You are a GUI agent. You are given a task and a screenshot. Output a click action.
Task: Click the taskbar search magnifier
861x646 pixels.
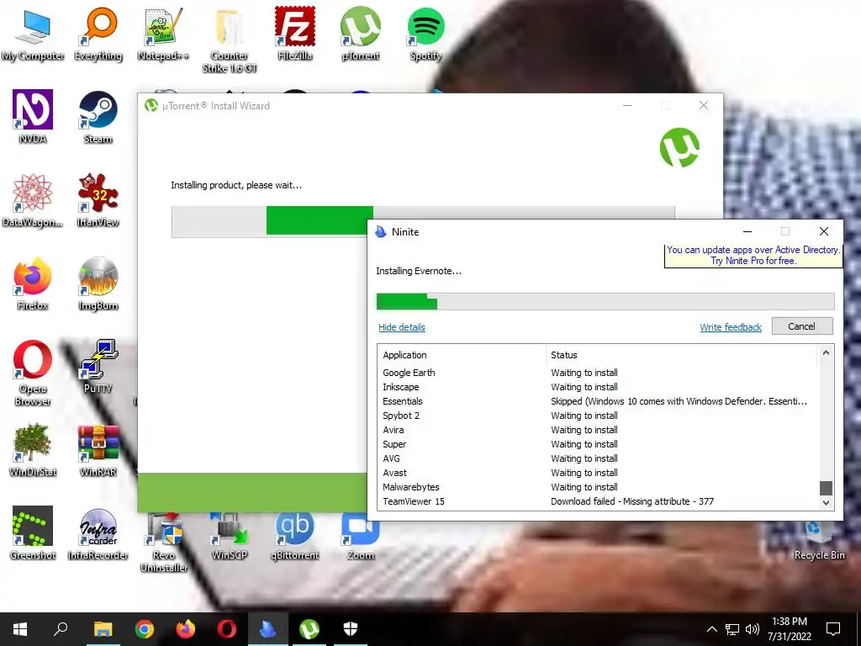coord(61,628)
